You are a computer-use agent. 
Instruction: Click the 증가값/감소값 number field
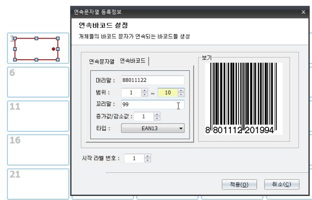click(144, 117)
